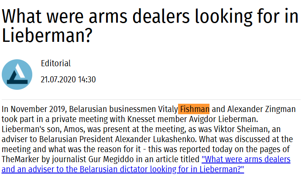Click the name Amos in the paragraph
The width and height of the screenshot is (302, 180).
click(74, 129)
